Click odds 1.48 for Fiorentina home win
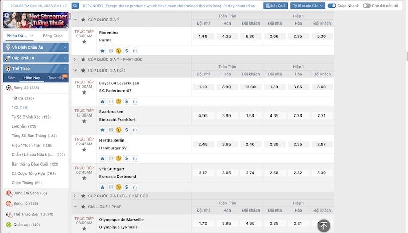Viewport: 408px width, 233px height. [203, 36]
